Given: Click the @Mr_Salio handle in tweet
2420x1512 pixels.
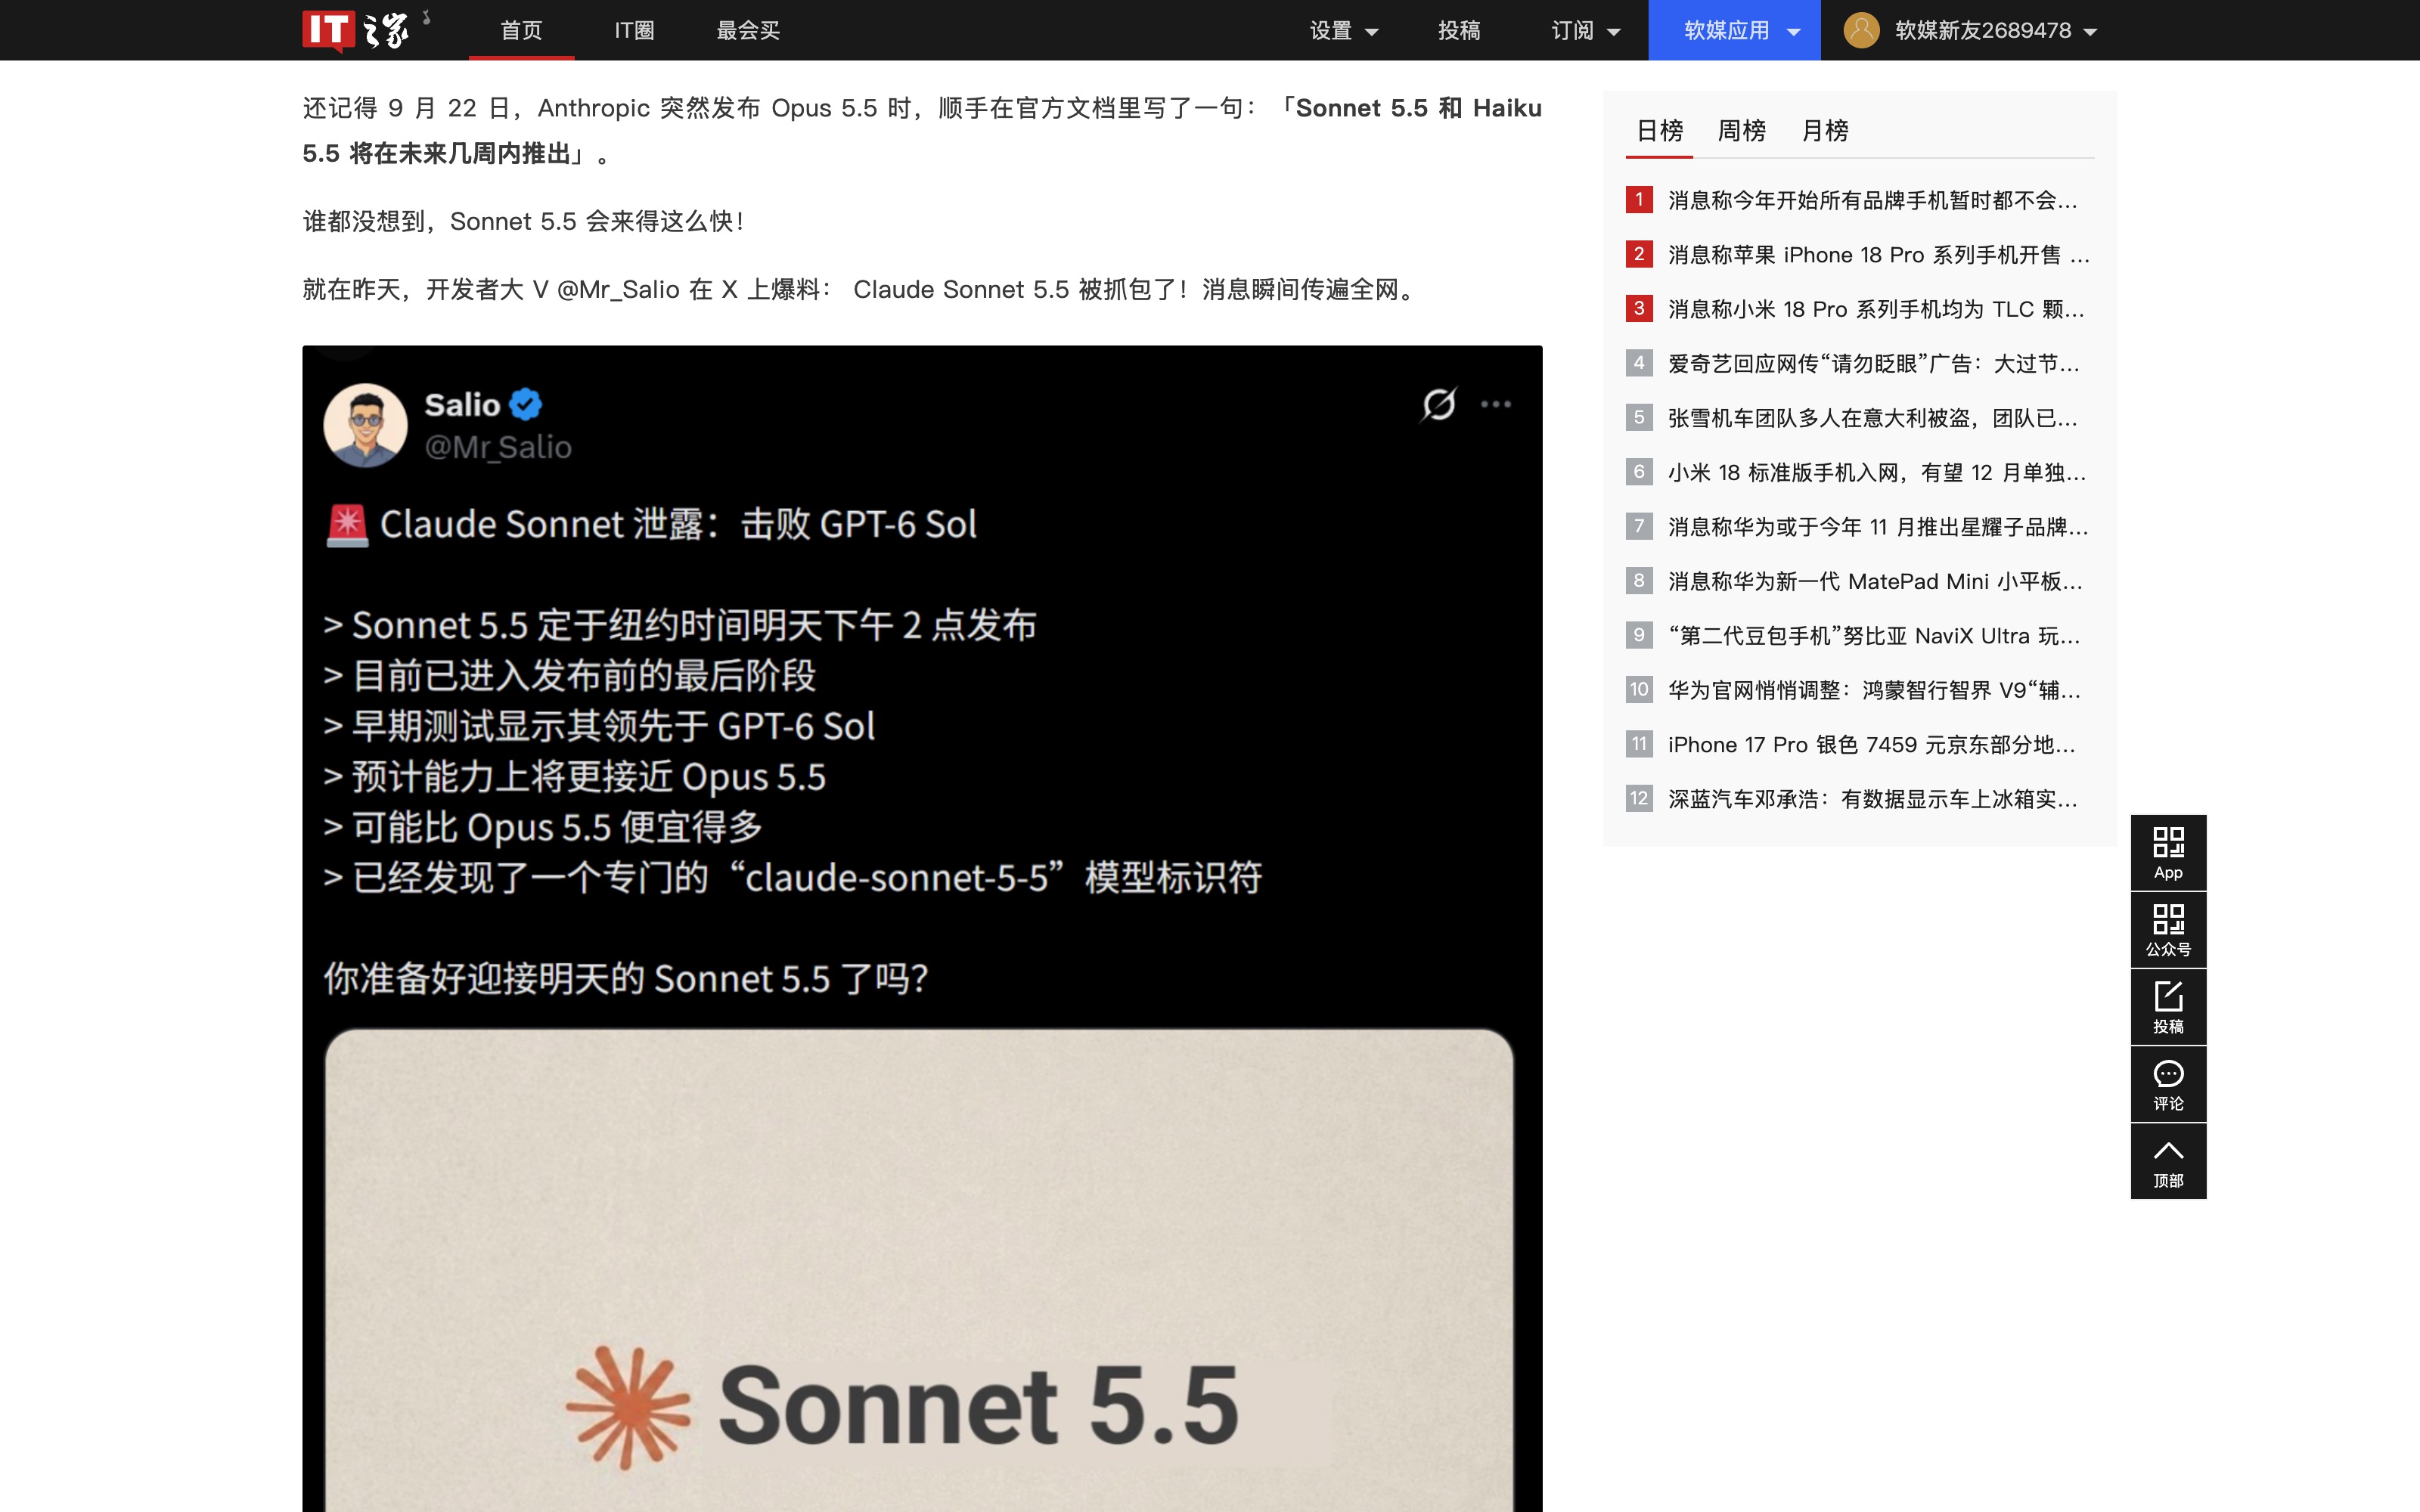Looking at the screenshot, I should pos(498,447).
